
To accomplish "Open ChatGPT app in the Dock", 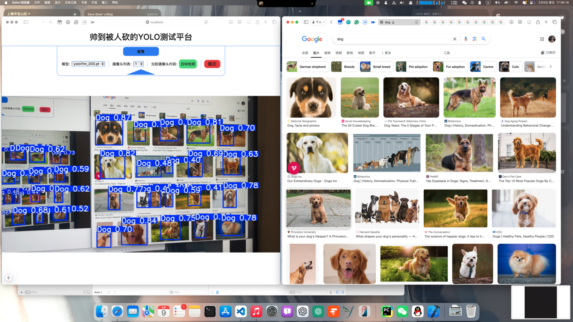I will point(303,311).
